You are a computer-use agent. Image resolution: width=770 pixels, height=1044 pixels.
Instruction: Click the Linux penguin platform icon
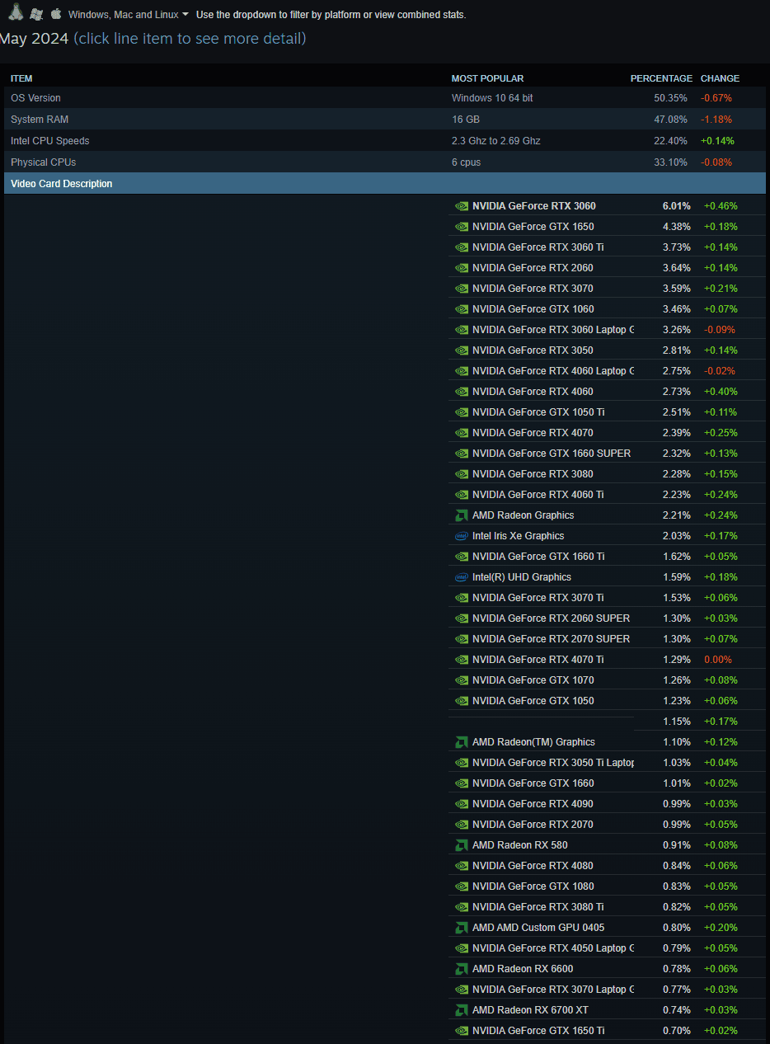coord(16,13)
